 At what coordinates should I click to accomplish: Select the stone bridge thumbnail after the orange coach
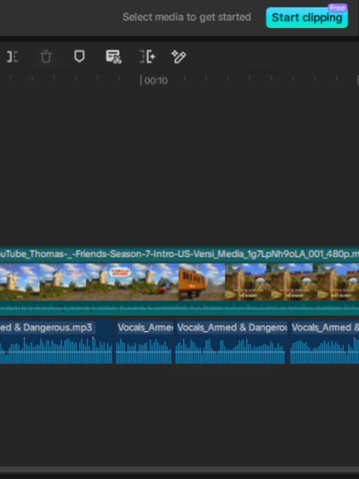click(x=248, y=282)
